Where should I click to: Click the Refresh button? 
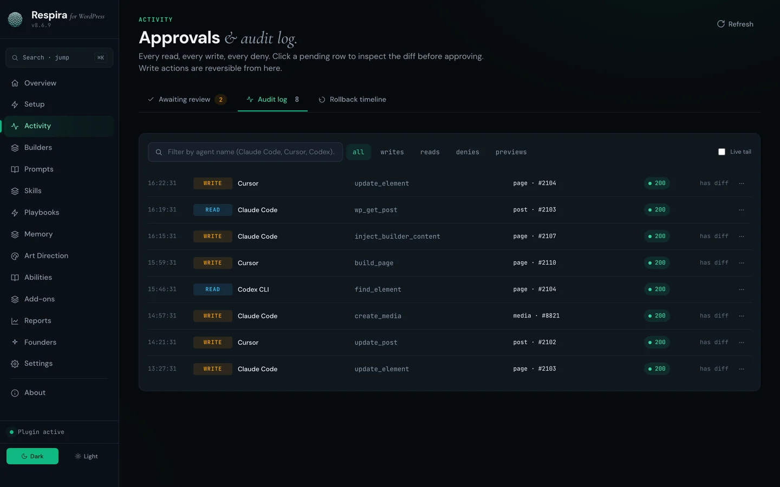[x=736, y=24]
